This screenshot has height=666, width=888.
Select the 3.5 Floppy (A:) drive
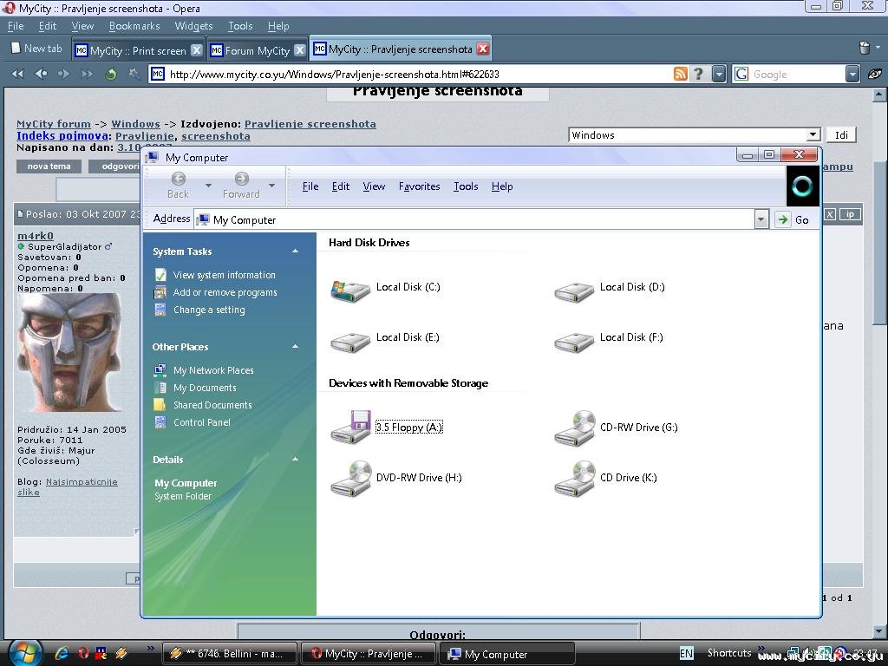(x=350, y=428)
